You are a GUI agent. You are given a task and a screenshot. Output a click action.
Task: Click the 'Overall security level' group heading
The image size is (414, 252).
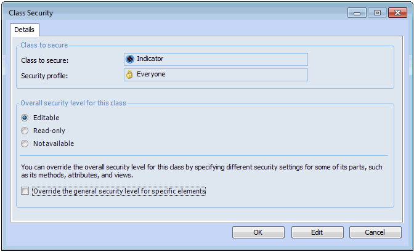coord(73,103)
